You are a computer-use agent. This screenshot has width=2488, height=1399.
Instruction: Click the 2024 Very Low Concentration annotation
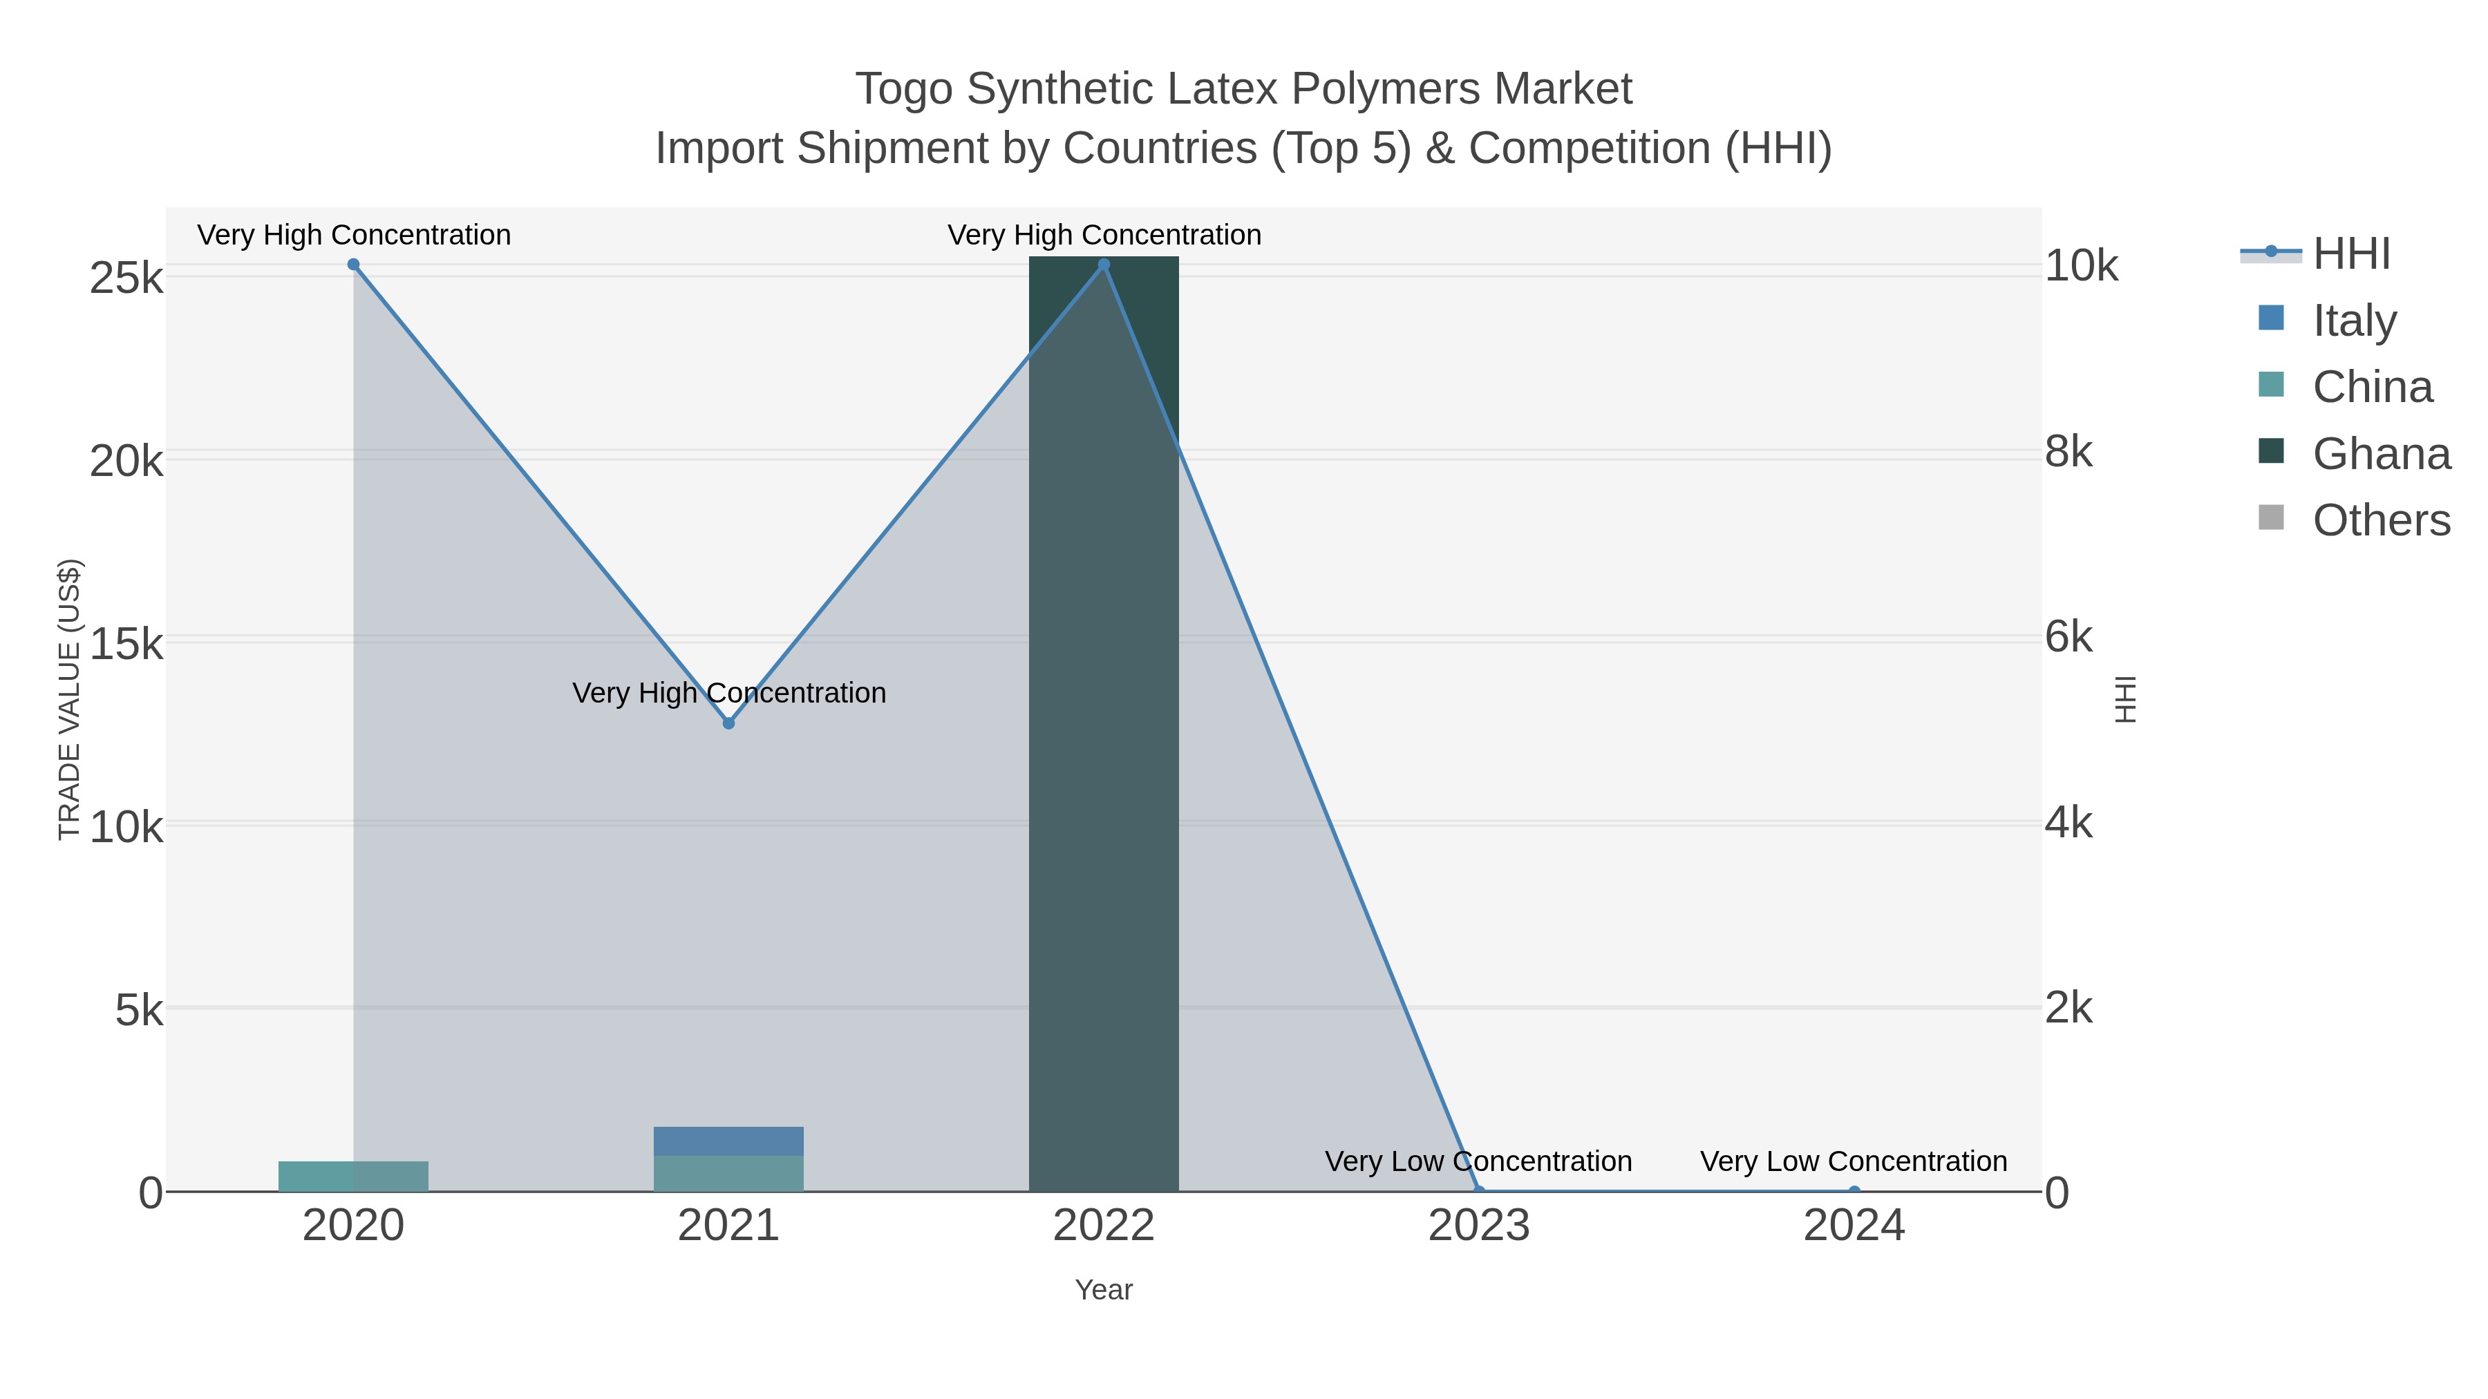click(x=1854, y=1161)
